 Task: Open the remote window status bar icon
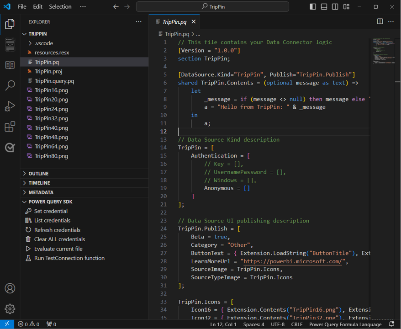(x=7, y=324)
